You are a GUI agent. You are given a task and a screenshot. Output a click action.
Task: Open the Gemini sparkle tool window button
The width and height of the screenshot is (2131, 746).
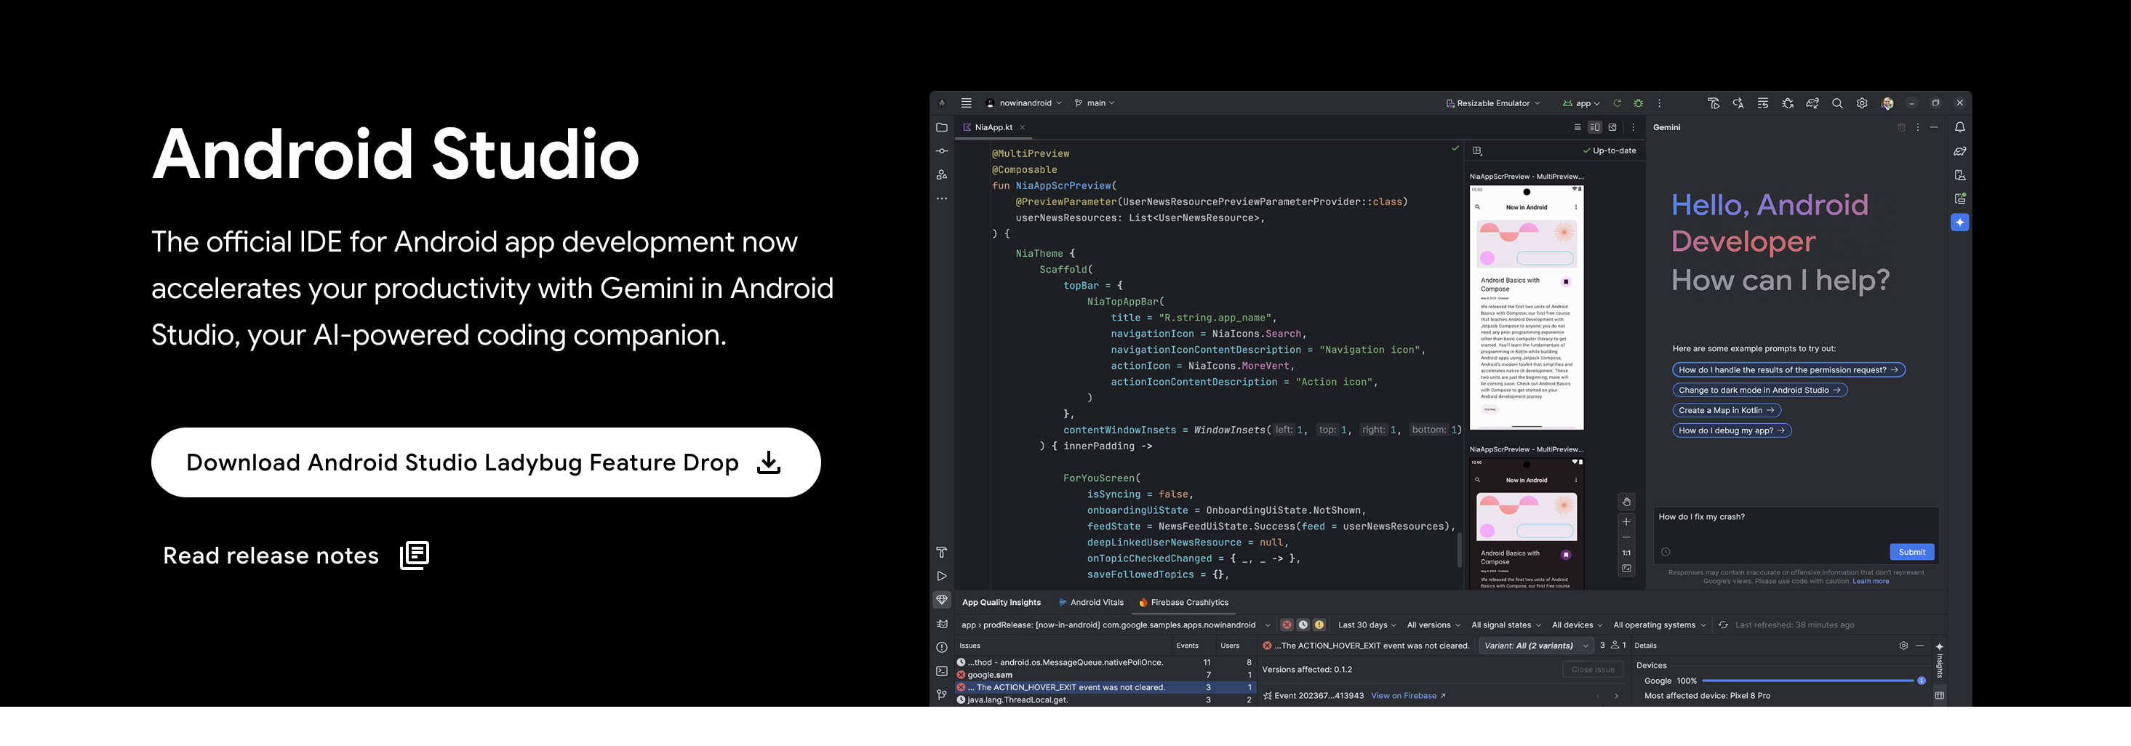pyautogui.click(x=1960, y=222)
